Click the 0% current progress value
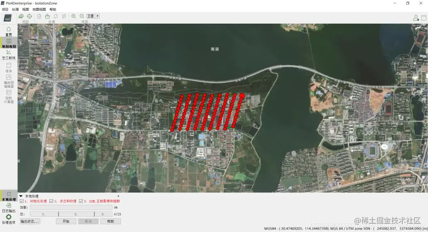Viewport: 428px width, 232px height. 116,208
